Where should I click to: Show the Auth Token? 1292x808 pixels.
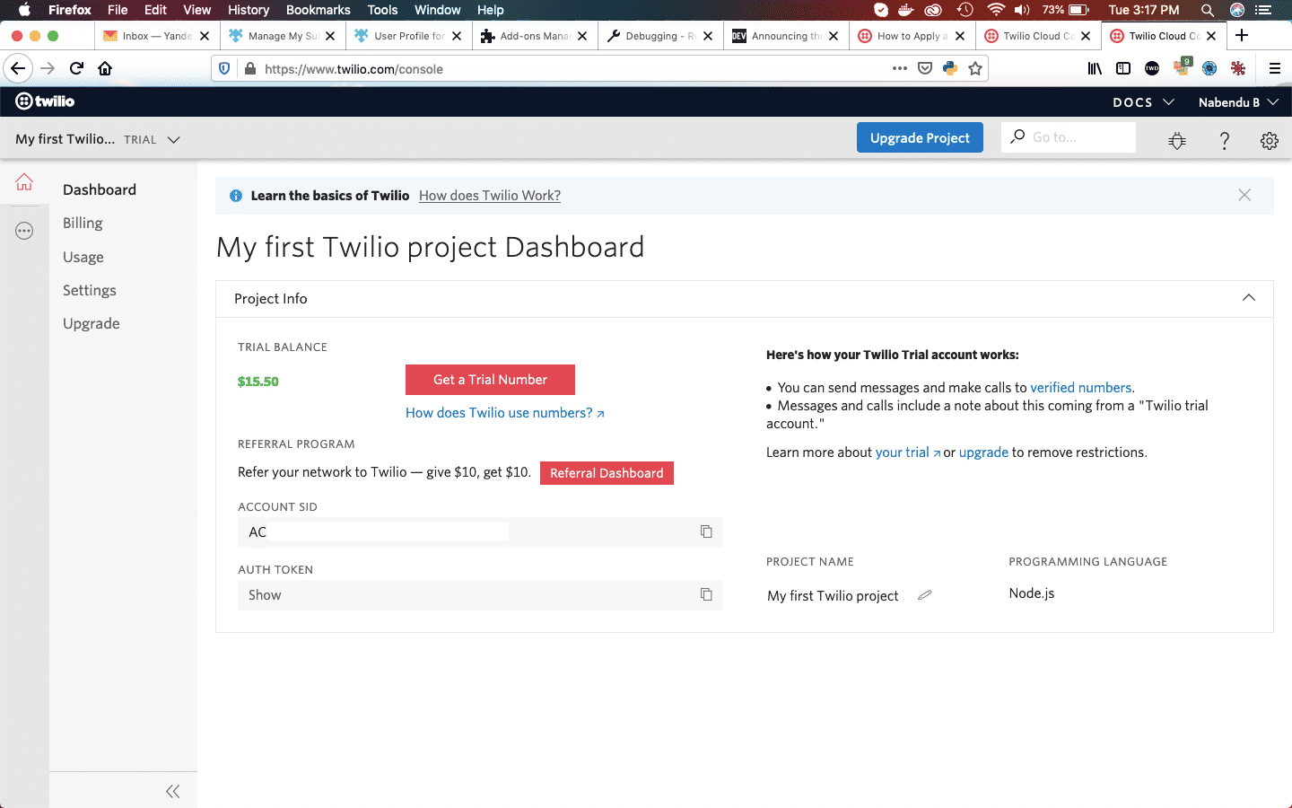[x=265, y=595]
